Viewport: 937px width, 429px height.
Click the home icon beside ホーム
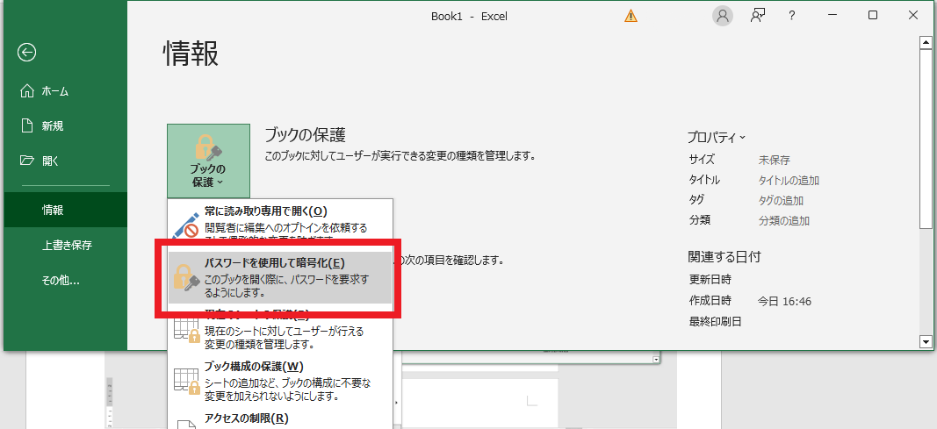tap(27, 90)
